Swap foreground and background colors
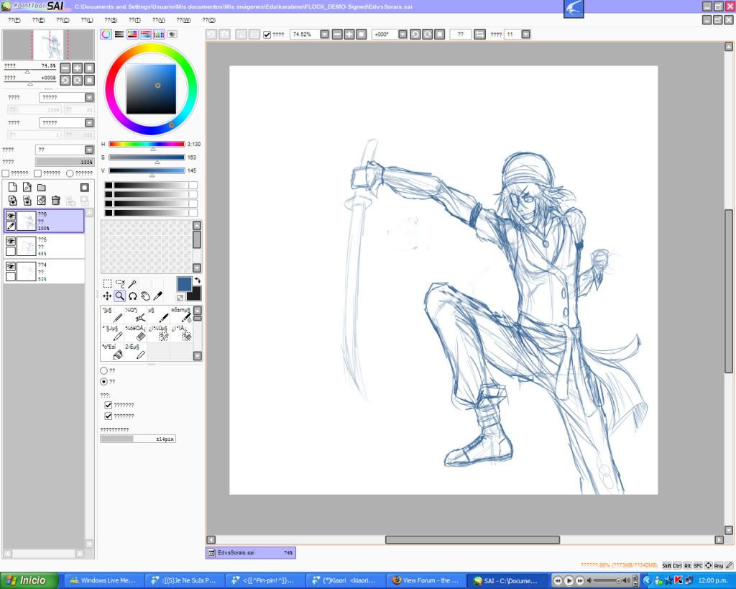Viewport: 736px width, 589px height. point(198,280)
